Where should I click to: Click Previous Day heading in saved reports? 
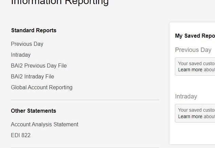(x=193, y=50)
